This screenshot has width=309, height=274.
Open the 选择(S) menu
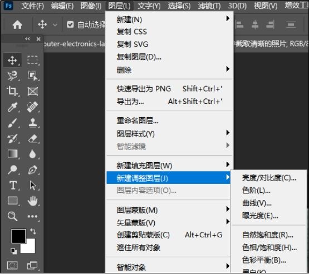coord(179,6)
